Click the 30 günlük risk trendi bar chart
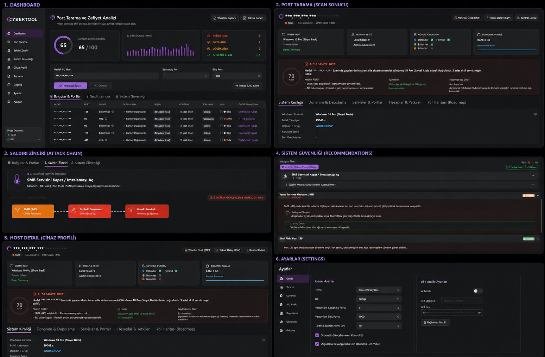Screen dimensions: 545x357 pyautogui.click(x=160, y=50)
